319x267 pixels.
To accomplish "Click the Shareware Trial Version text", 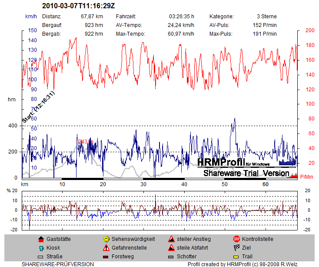I will (246, 173).
